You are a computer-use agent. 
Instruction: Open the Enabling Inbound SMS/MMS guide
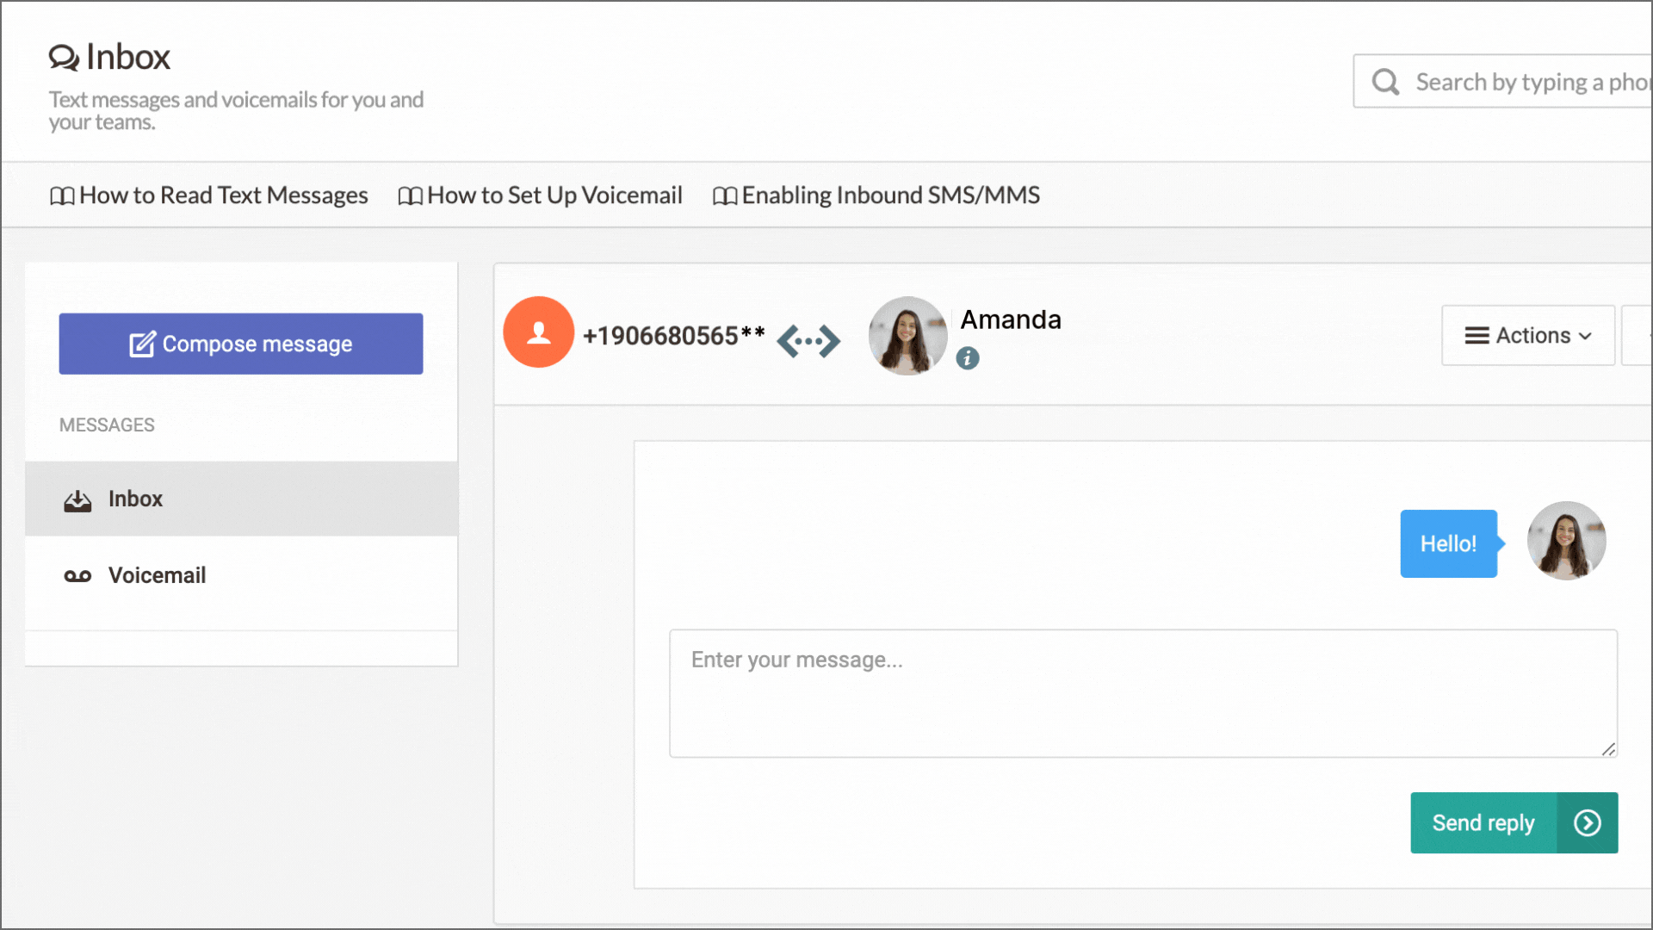tap(890, 195)
